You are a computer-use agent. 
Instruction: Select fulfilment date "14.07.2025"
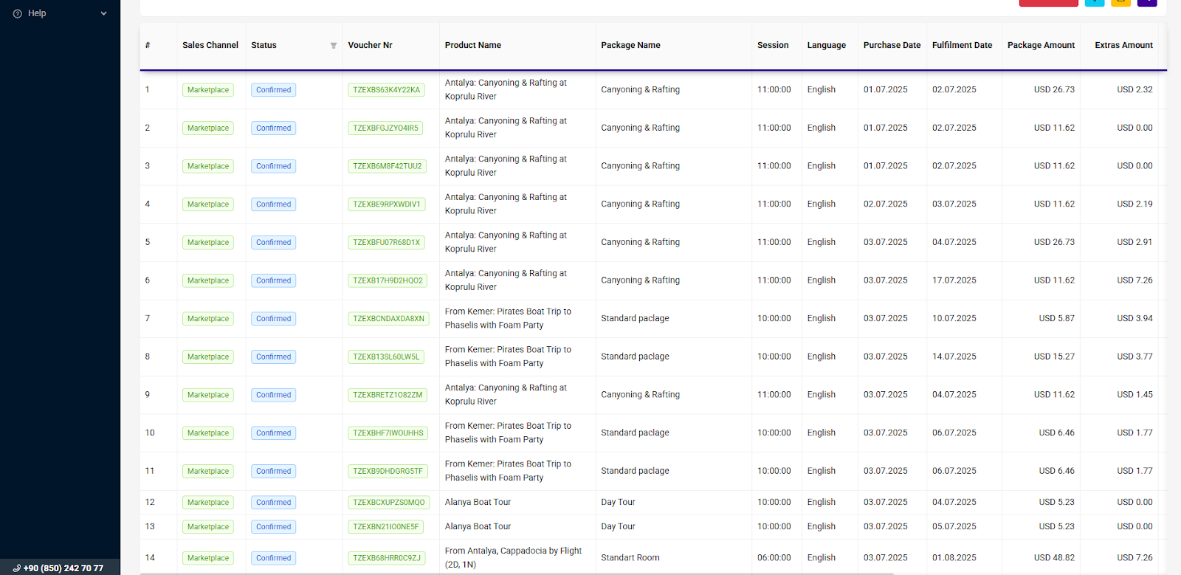pos(954,357)
